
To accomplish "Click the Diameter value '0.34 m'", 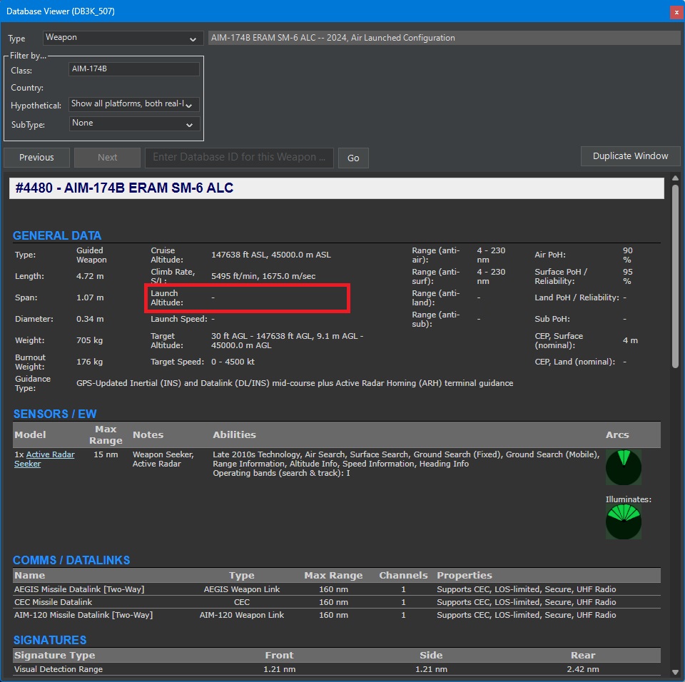I will [90, 319].
